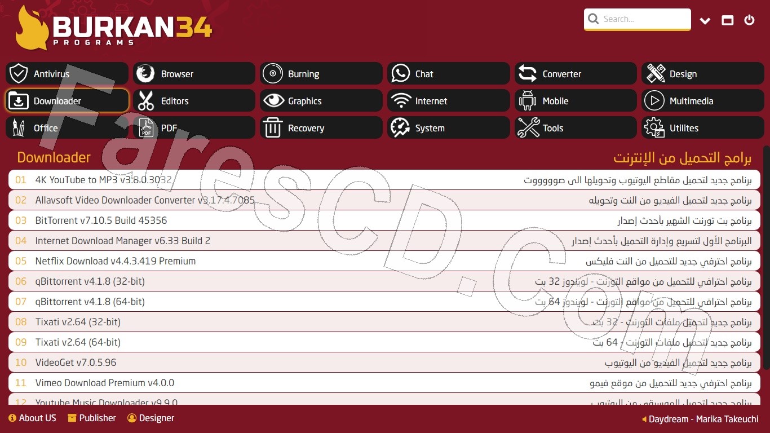
Task: Select the Multimedia play icon
Action: pyautogui.click(x=654, y=101)
